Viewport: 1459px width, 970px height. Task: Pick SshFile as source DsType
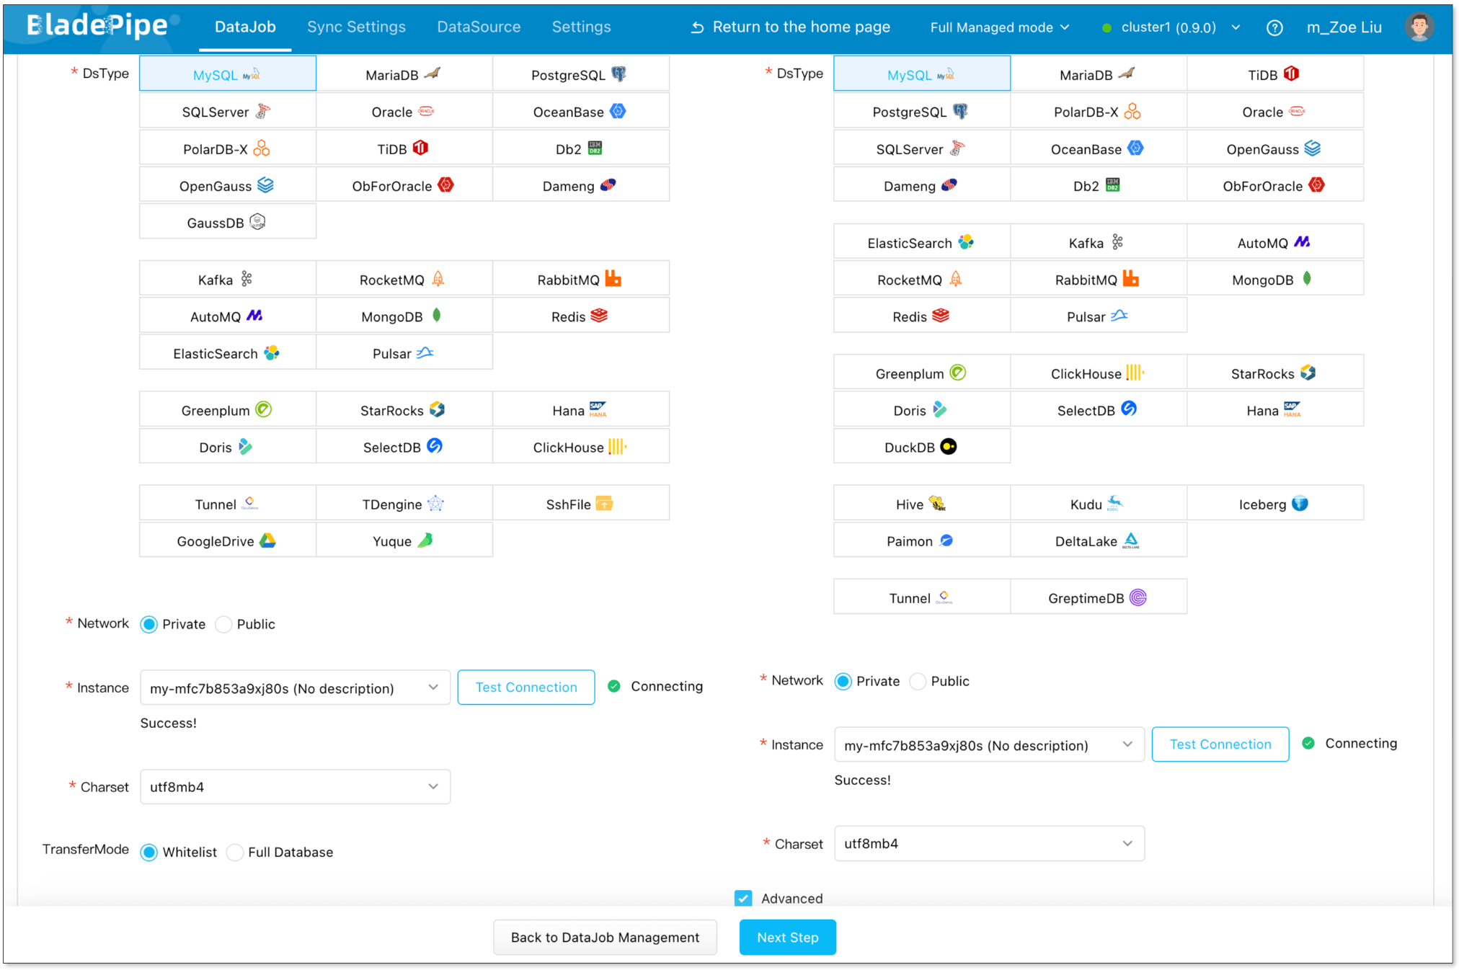pyautogui.click(x=580, y=504)
